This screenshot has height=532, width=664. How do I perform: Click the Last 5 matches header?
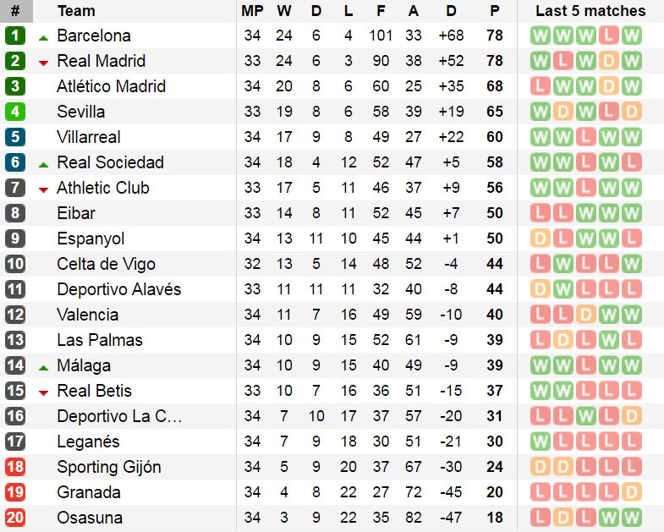pos(590,11)
